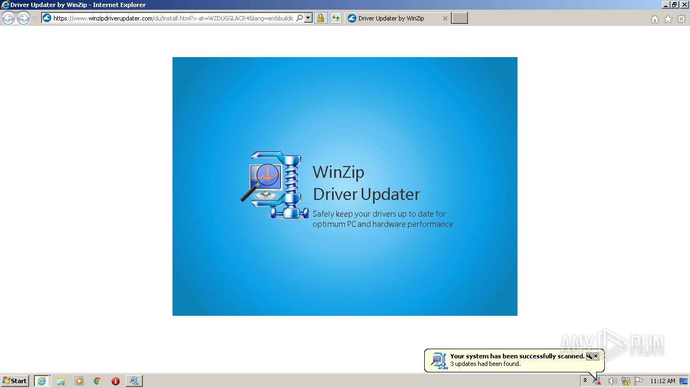Viewport: 690px width, 388px height.
Task: Go to the Home page icon
Action: tap(655, 19)
